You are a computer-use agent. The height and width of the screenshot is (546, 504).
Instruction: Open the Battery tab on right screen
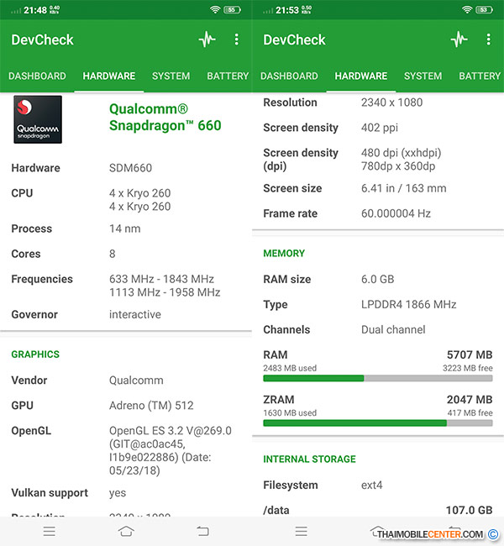point(480,76)
